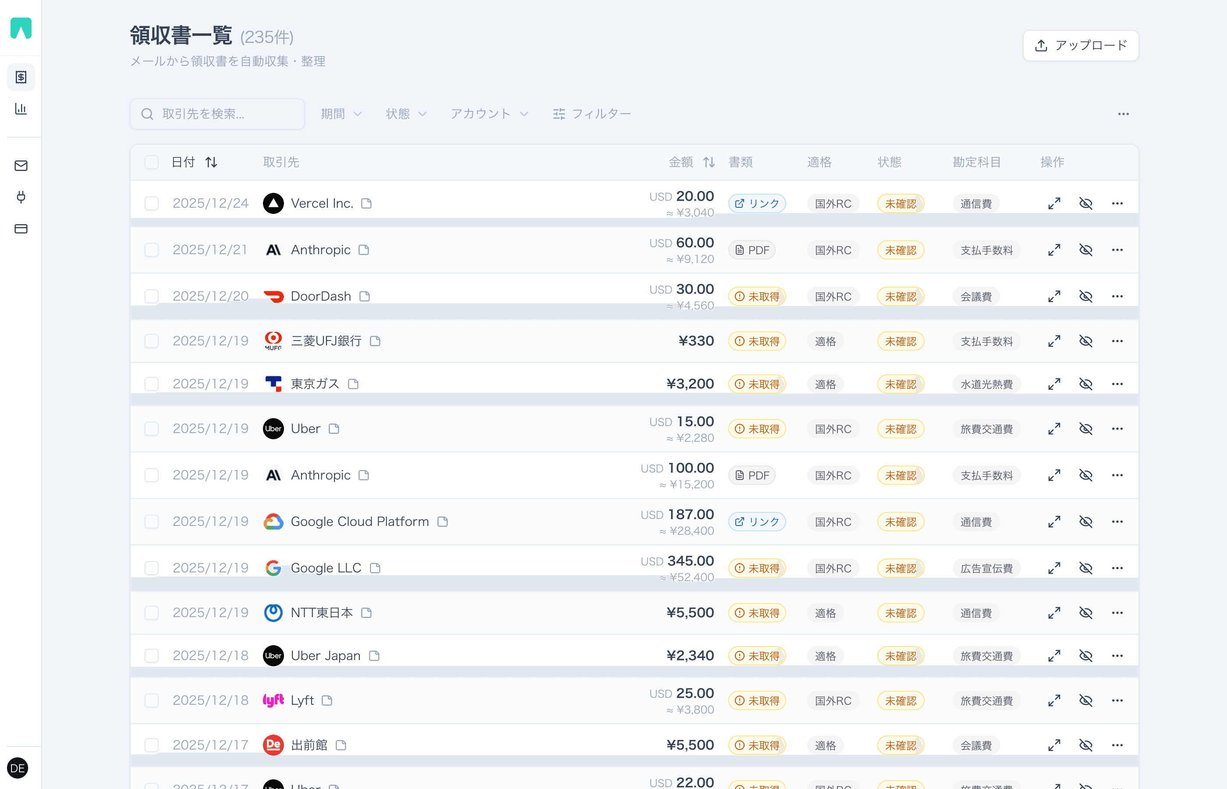The width and height of the screenshot is (1227, 789).
Task: Sort by the 日付 column header
Action: [x=194, y=163]
